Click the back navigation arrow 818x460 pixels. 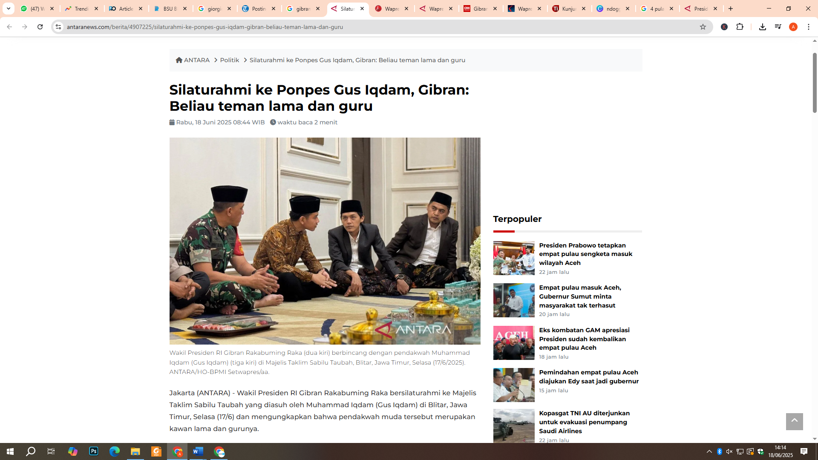[9, 26]
